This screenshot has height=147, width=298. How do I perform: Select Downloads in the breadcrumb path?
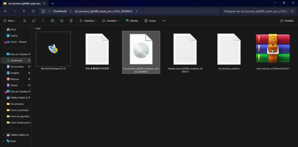60,11
